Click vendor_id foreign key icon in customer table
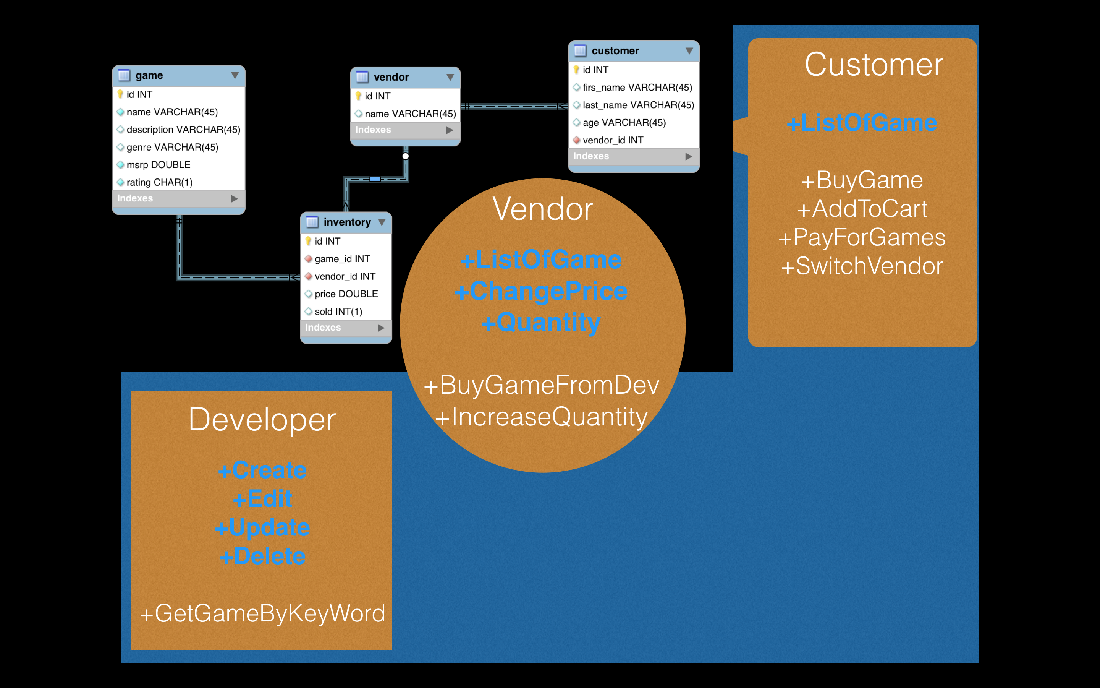 click(x=576, y=140)
